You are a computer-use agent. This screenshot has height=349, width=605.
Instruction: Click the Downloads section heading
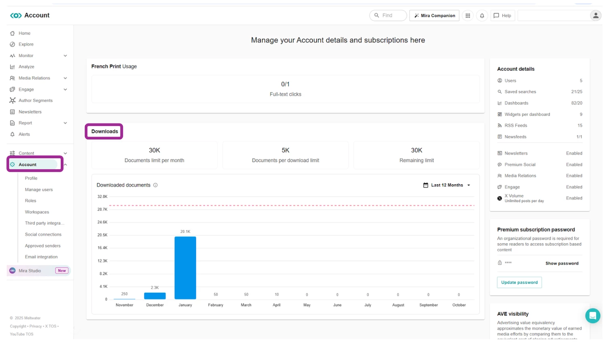pos(104,132)
